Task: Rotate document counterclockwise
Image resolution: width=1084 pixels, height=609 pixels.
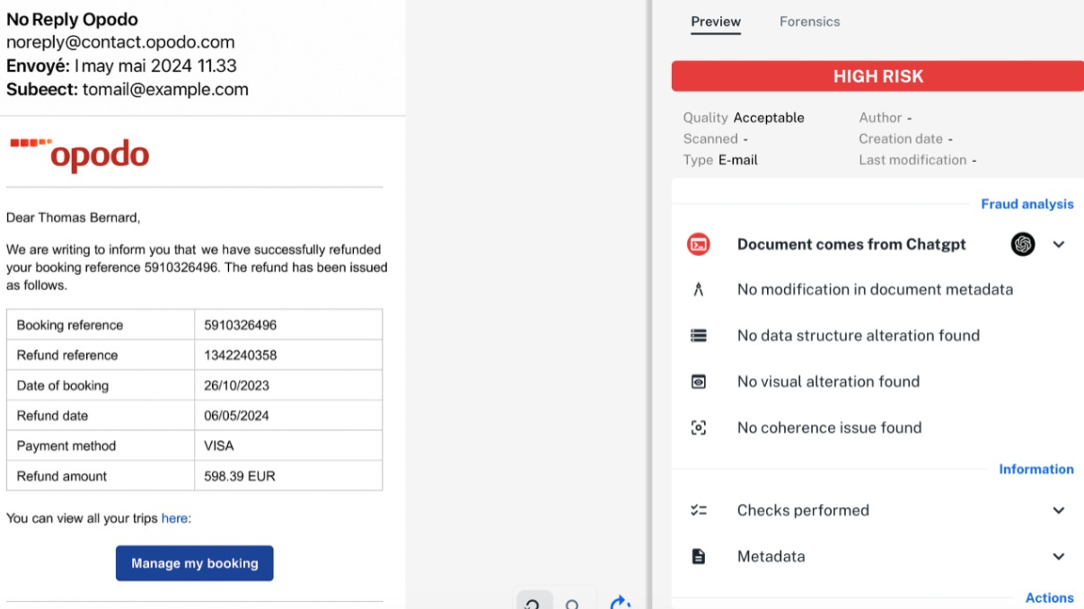Action: (x=533, y=604)
